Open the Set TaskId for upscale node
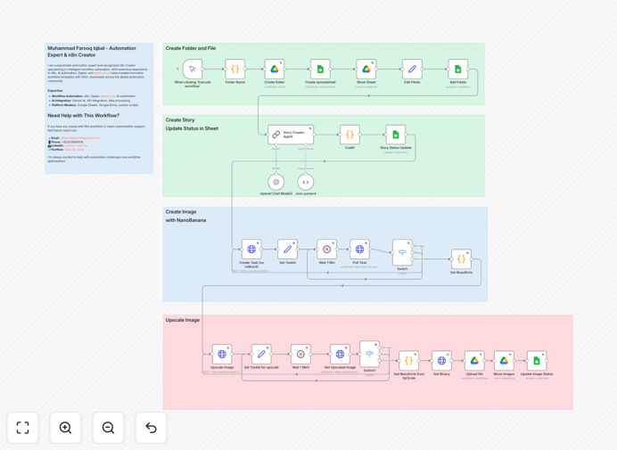 [x=261, y=354]
